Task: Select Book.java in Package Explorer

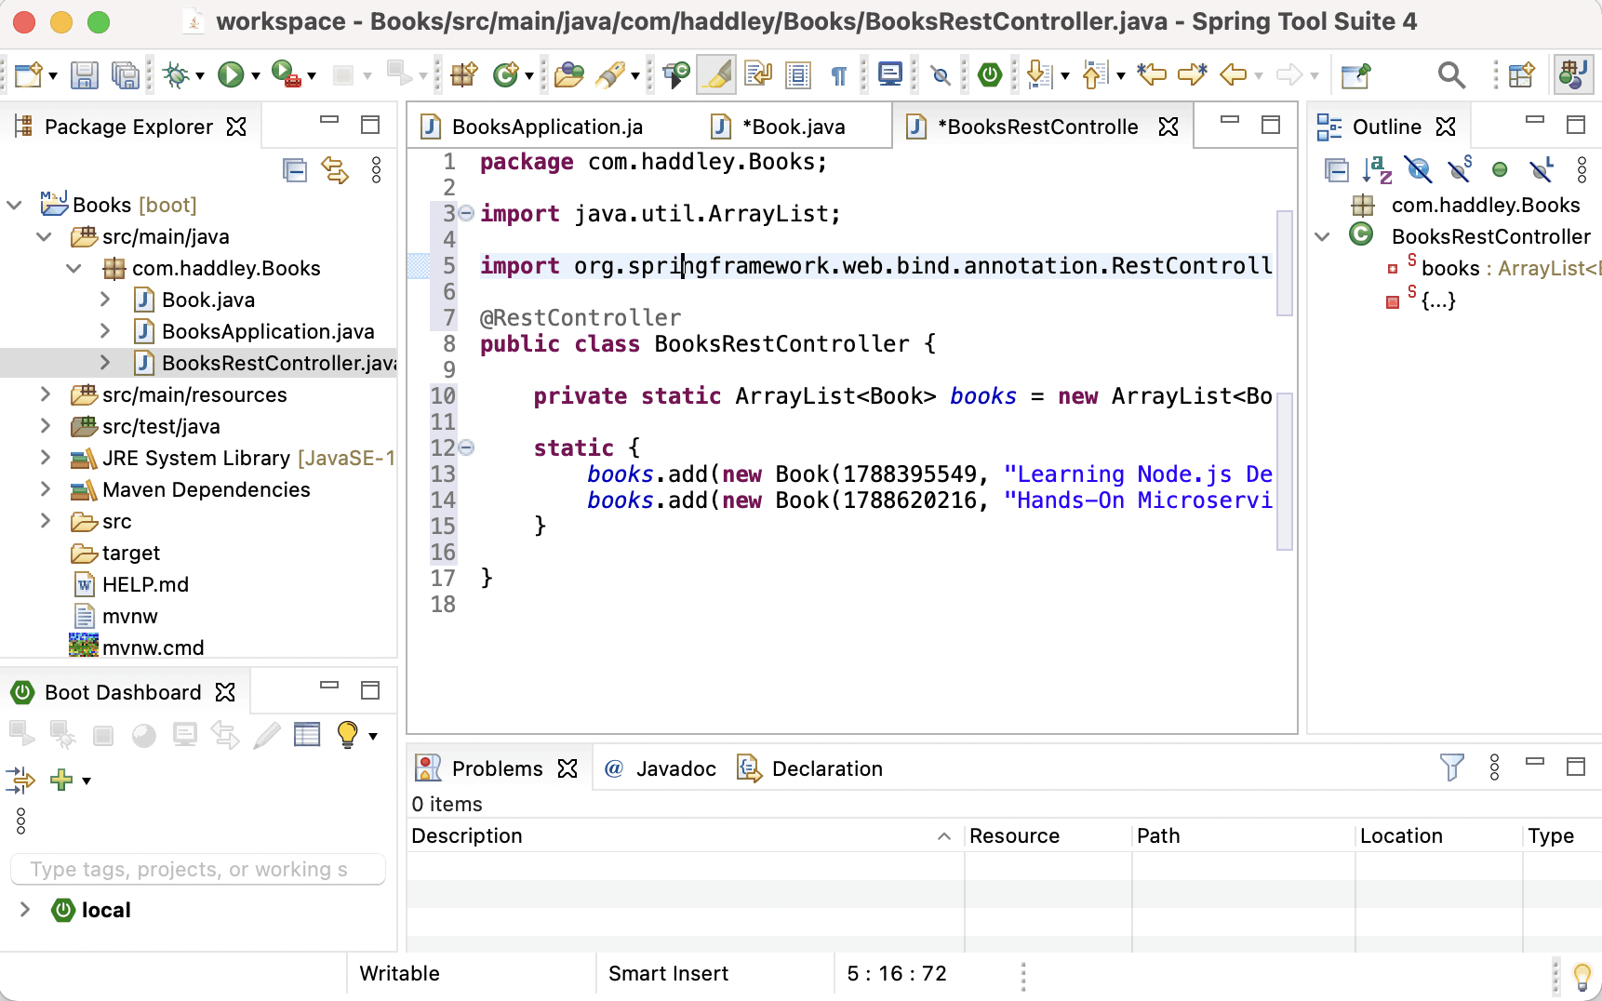Action: [207, 300]
